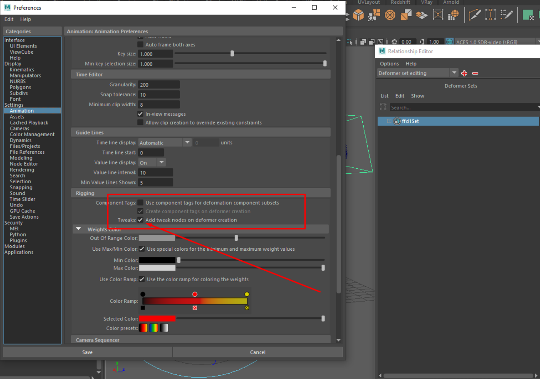The image size is (540, 379).
Task: Open the Deformer set editing dropdown
Action: [417, 73]
